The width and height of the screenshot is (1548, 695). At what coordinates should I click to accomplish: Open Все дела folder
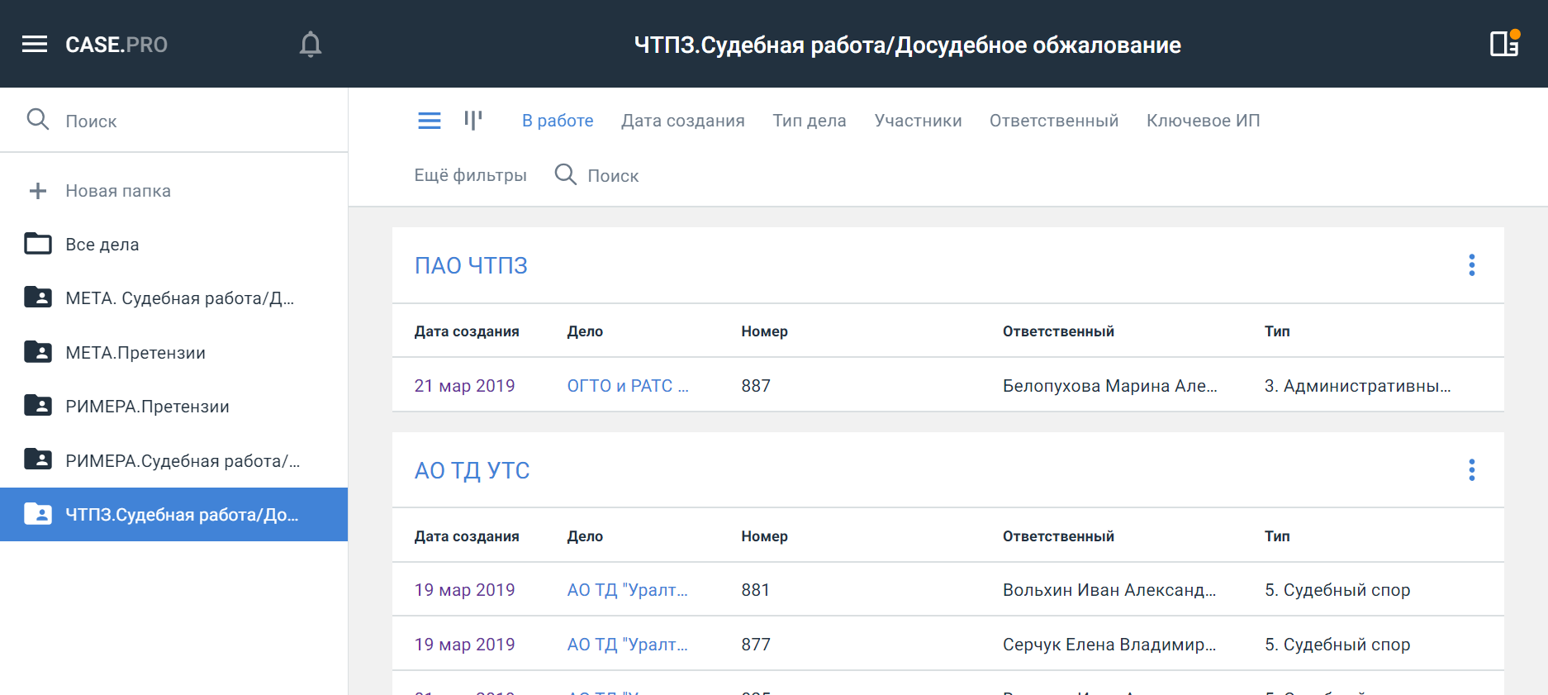pos(173,245)
